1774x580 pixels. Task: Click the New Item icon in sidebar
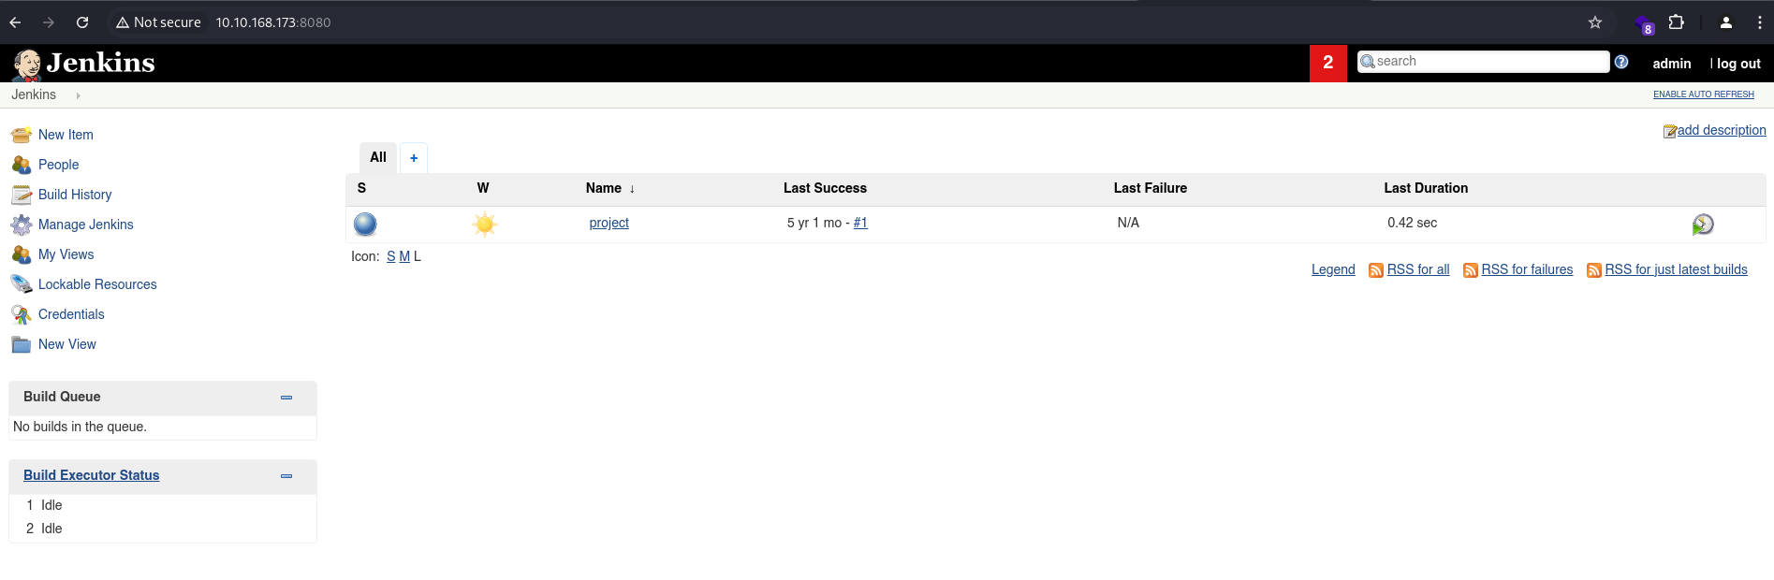pyautogui.click(x=22, y=135)
